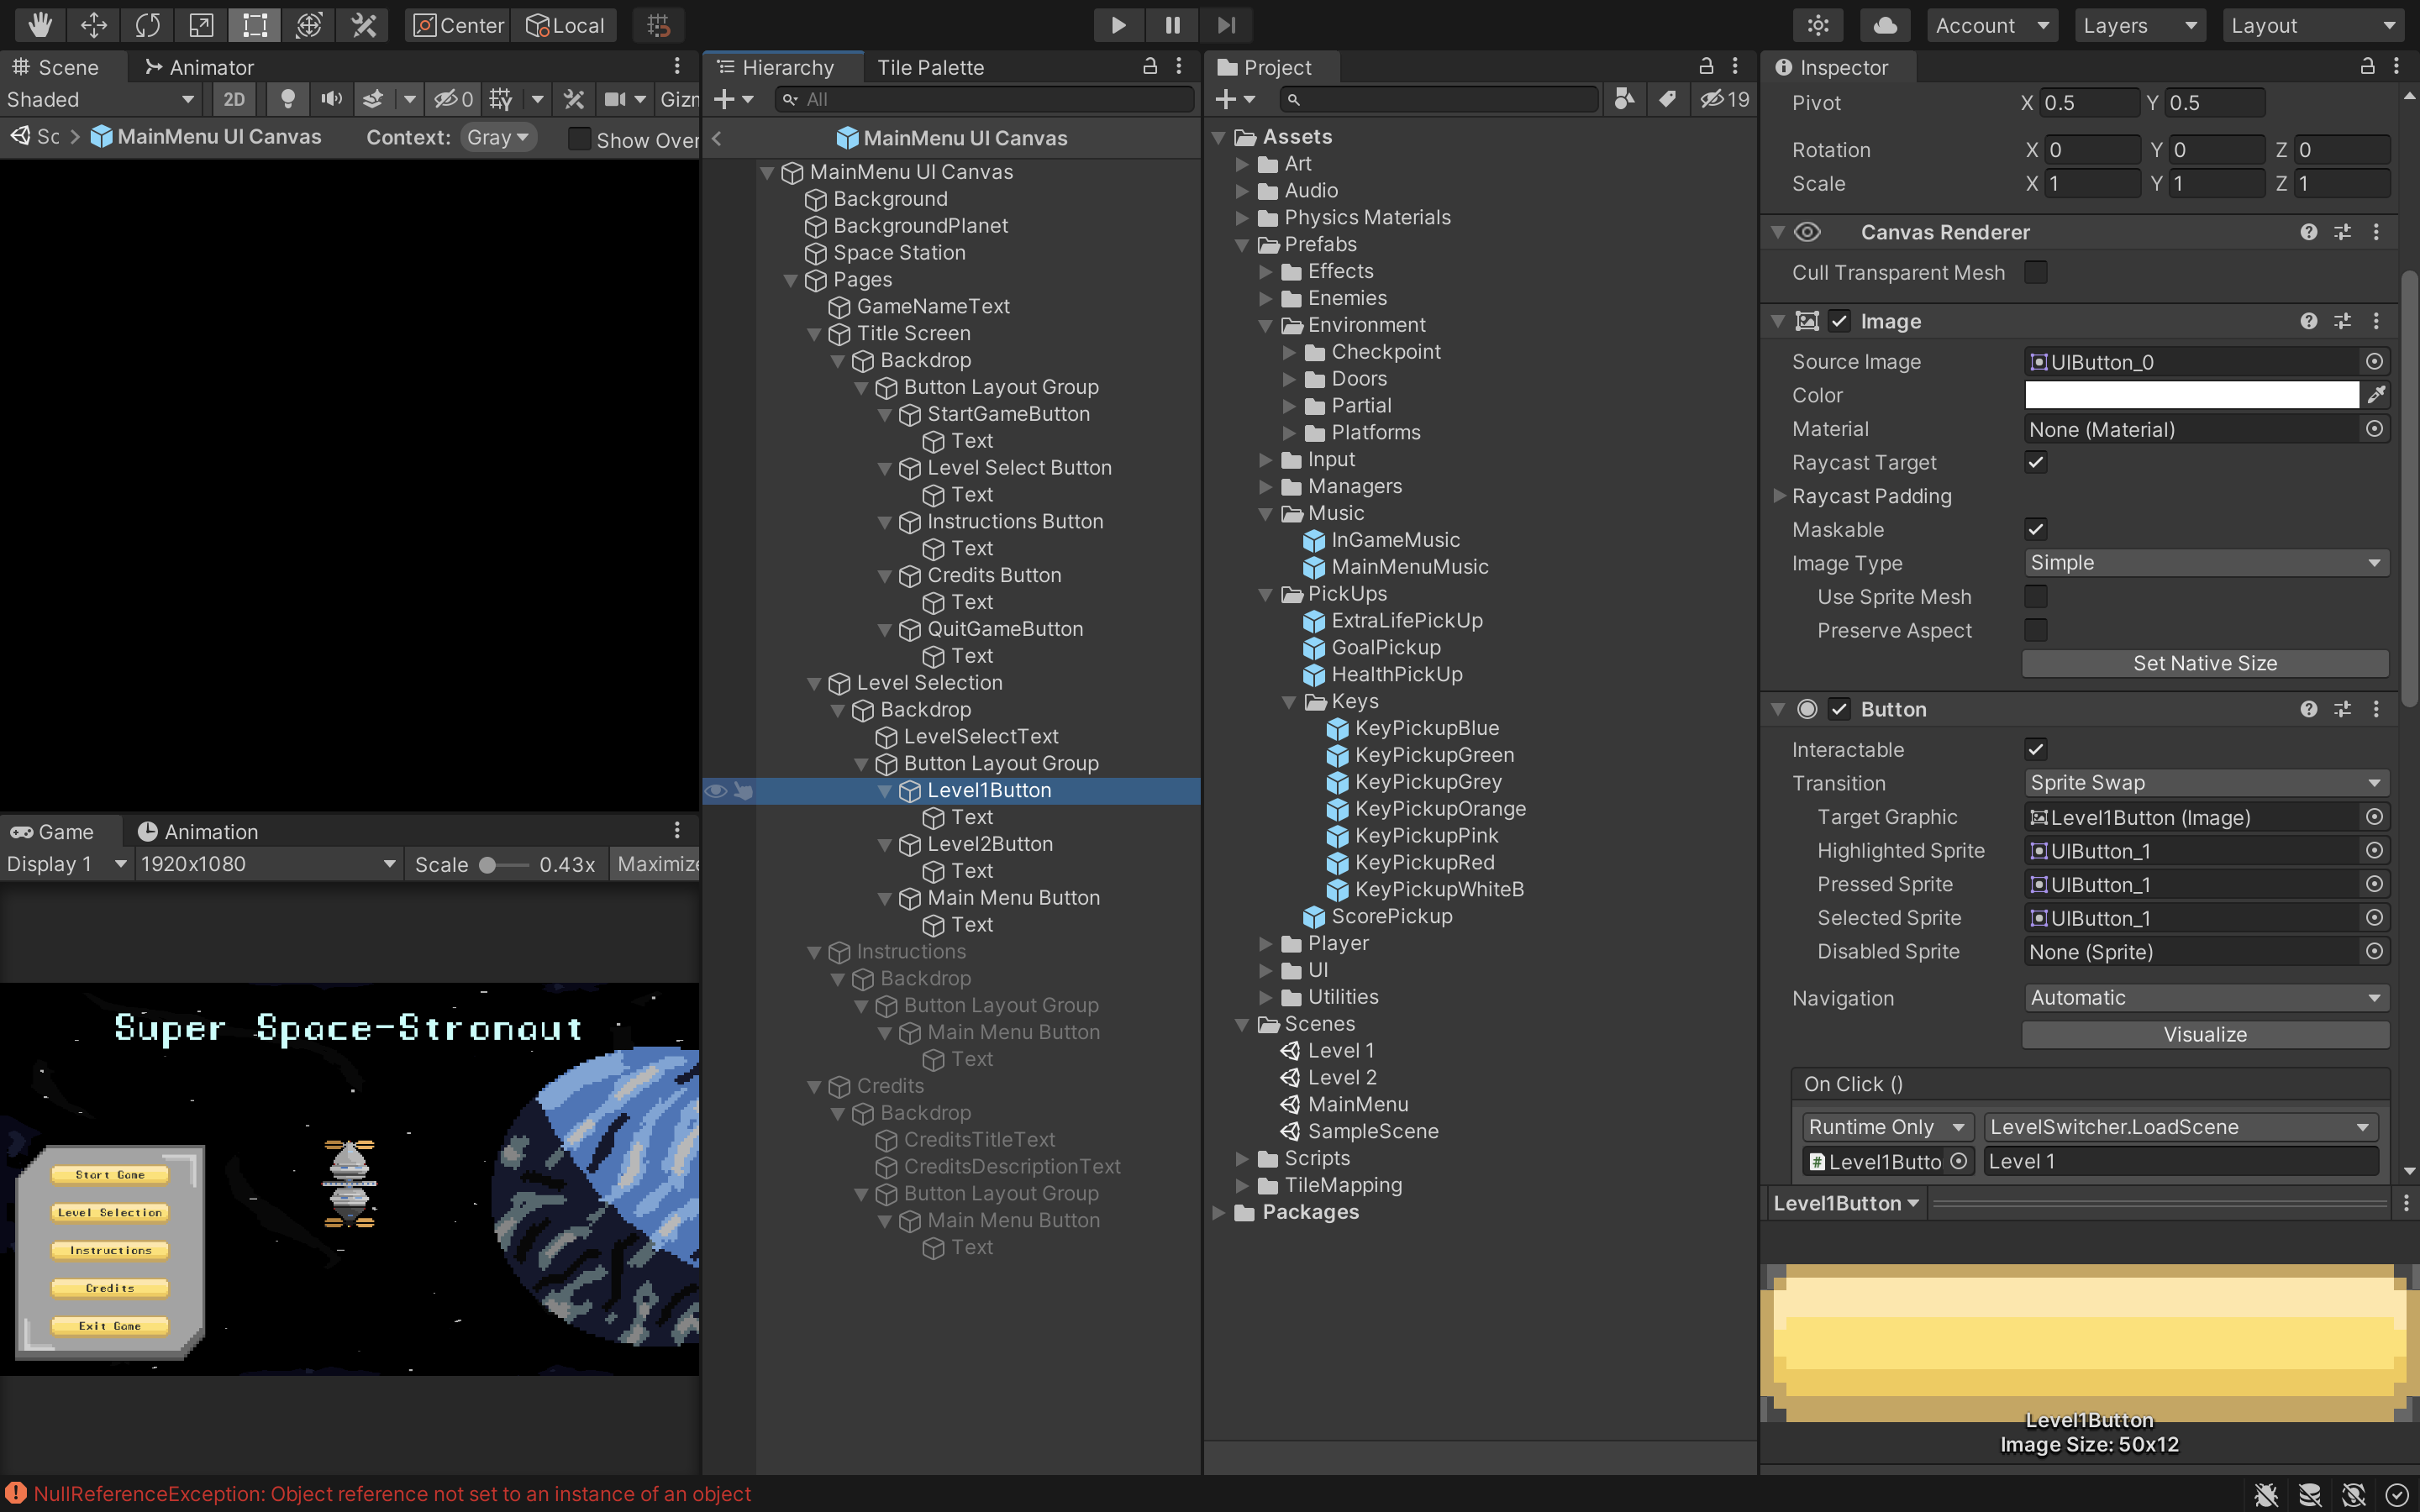Click the hand/pan tool icon
The width and height of the screenshot is (2420, 1512).
[x=39, y=23]
